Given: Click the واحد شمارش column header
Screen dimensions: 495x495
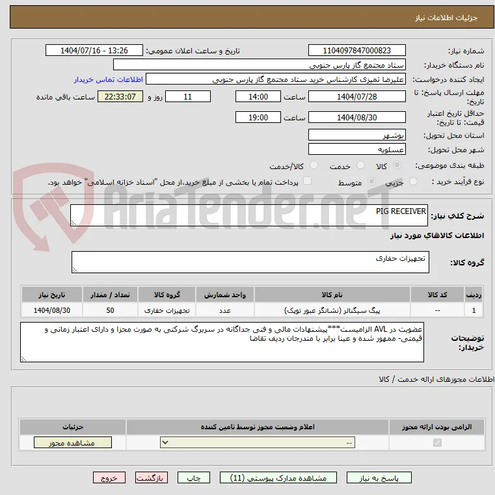Looking at the screenshot, I should point(225,295).
